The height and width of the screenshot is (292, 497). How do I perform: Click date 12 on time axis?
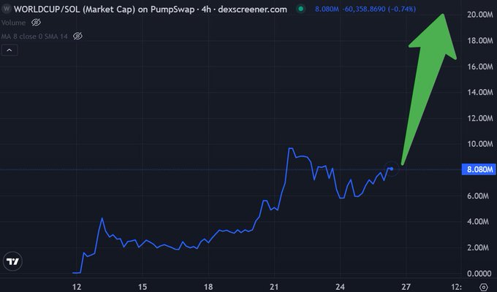click(x=77, y=287)
